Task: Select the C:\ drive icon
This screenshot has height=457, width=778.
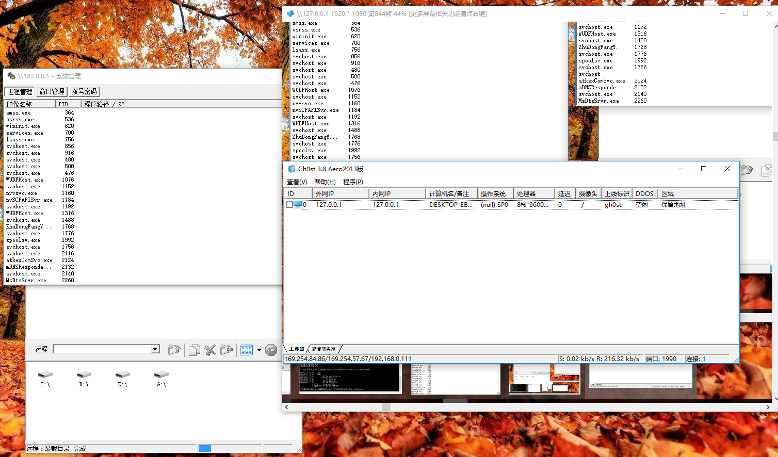Action: 45,379
